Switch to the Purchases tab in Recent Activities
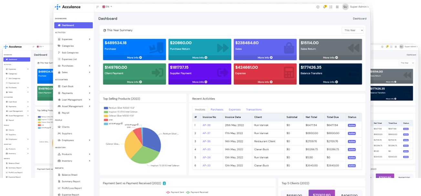The image size is (421, 196). pos(217,109)
